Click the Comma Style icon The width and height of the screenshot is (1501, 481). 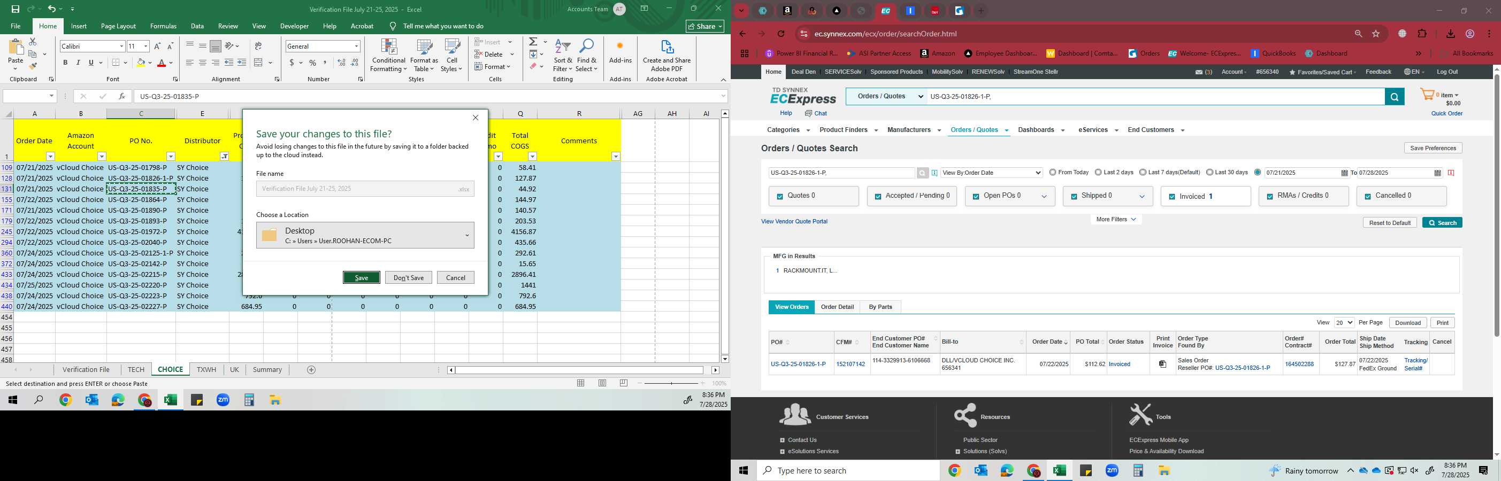click(325, 63)
